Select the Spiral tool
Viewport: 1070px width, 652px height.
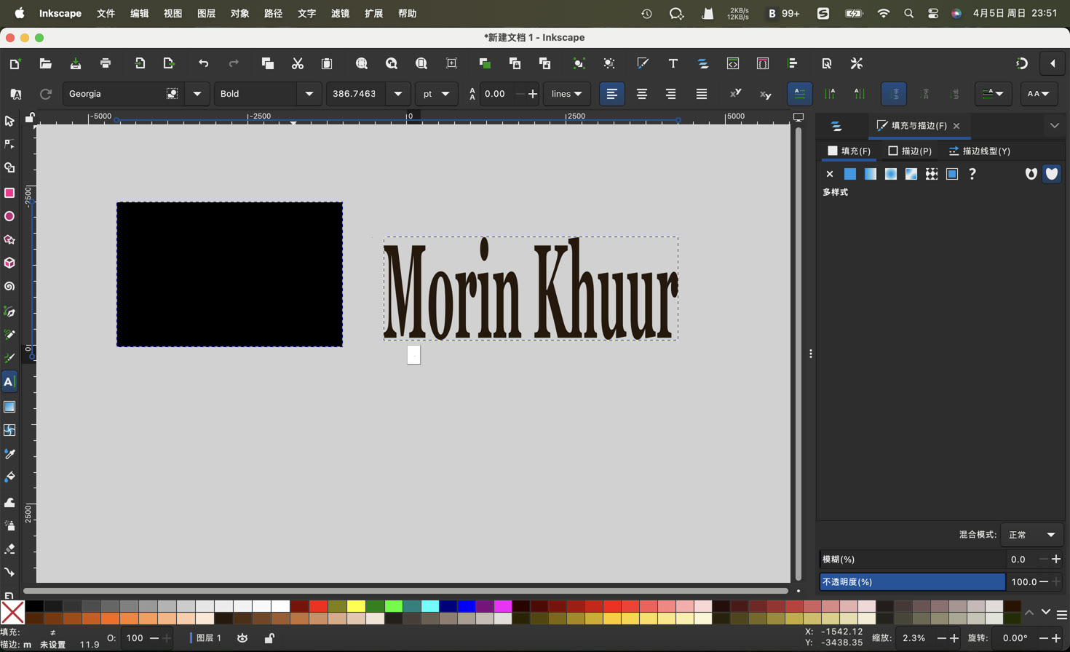(9, 287)
